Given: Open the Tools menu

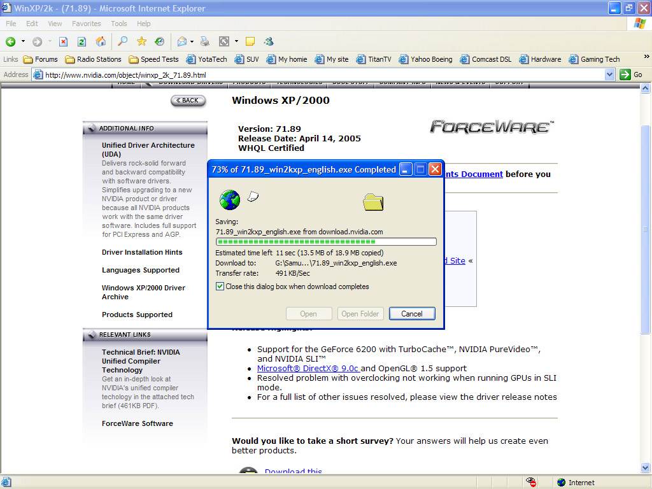Looking at the screenshot, I should point(119,24).
